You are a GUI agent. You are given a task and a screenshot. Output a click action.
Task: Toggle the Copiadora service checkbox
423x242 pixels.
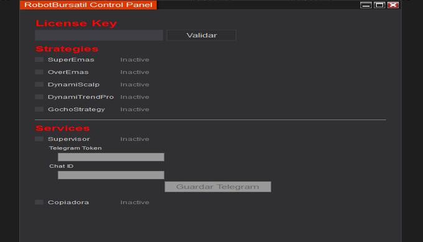pyautogui.click(x=39, y=202)
